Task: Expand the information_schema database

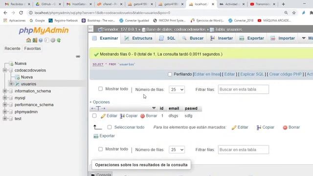Action: pyautogui.click(x=5, y=91)
